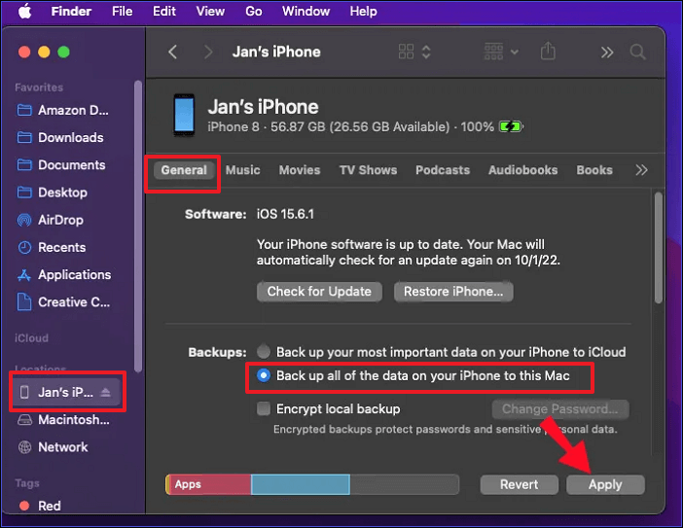Select back up to this Mac option

[264, 375]
